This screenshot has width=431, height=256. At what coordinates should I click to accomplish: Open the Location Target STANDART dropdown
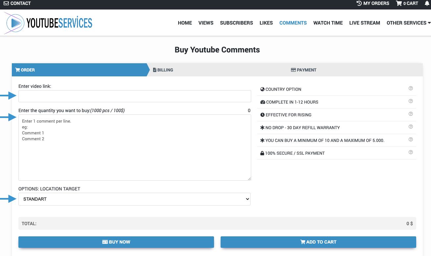[x=134, y=199]
